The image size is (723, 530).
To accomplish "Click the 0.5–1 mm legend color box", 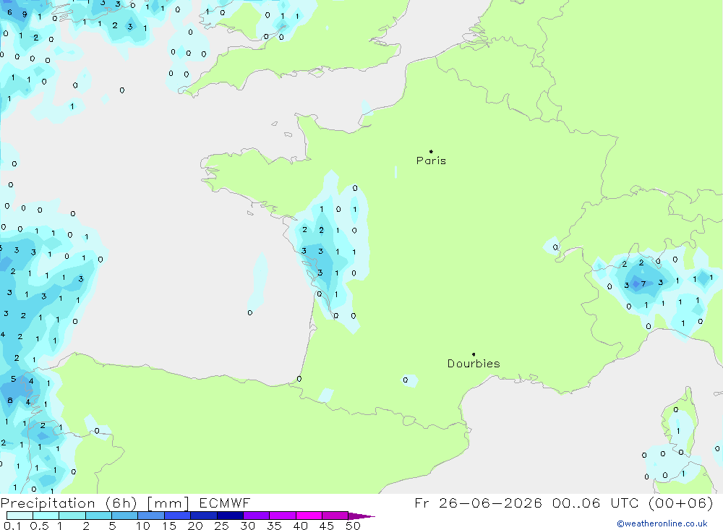I will click(46, 516).
